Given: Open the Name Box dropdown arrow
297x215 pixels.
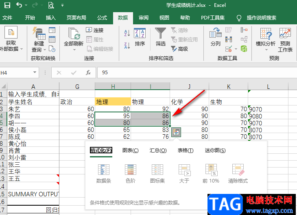Looking at the screenshot, I should [35, 72].
